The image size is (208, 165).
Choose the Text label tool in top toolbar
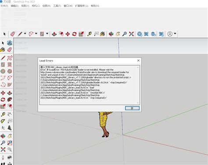pyautogui.click(x=96, y=34)
